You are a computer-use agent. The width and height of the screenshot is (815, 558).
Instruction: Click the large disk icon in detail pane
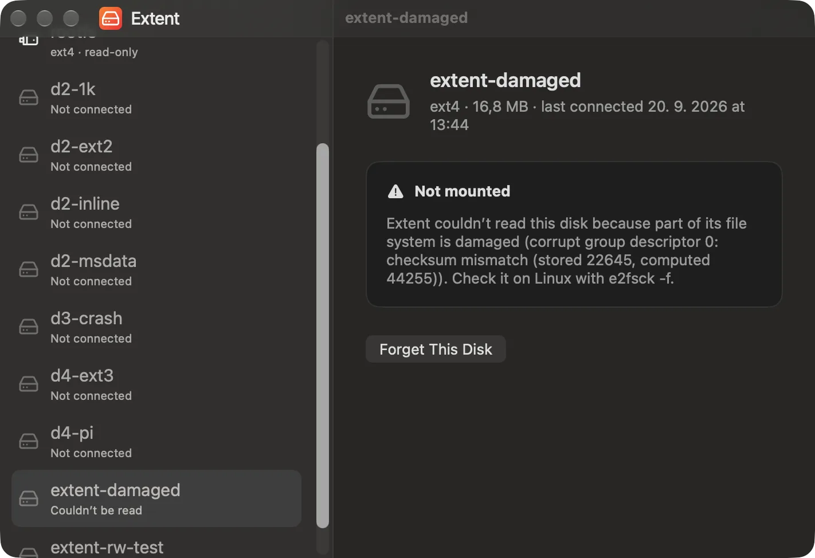[x=389, y=101]
